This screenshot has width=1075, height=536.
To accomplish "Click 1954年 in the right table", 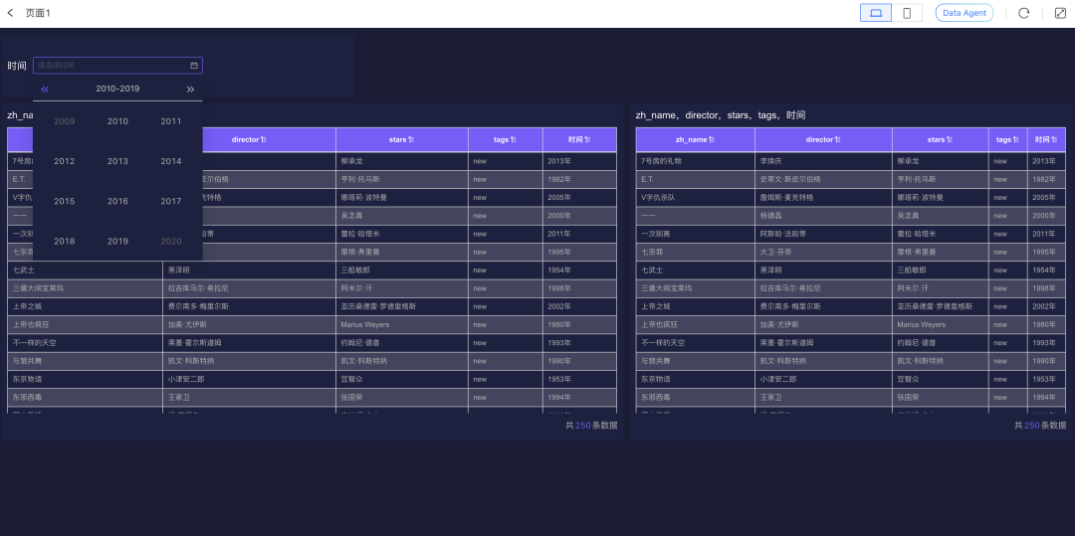I will click(1044, 269).
